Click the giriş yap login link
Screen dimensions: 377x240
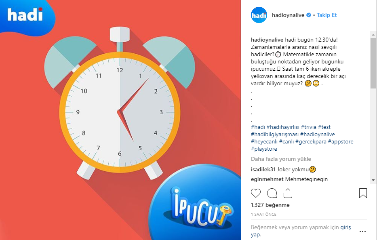[301, 231]
